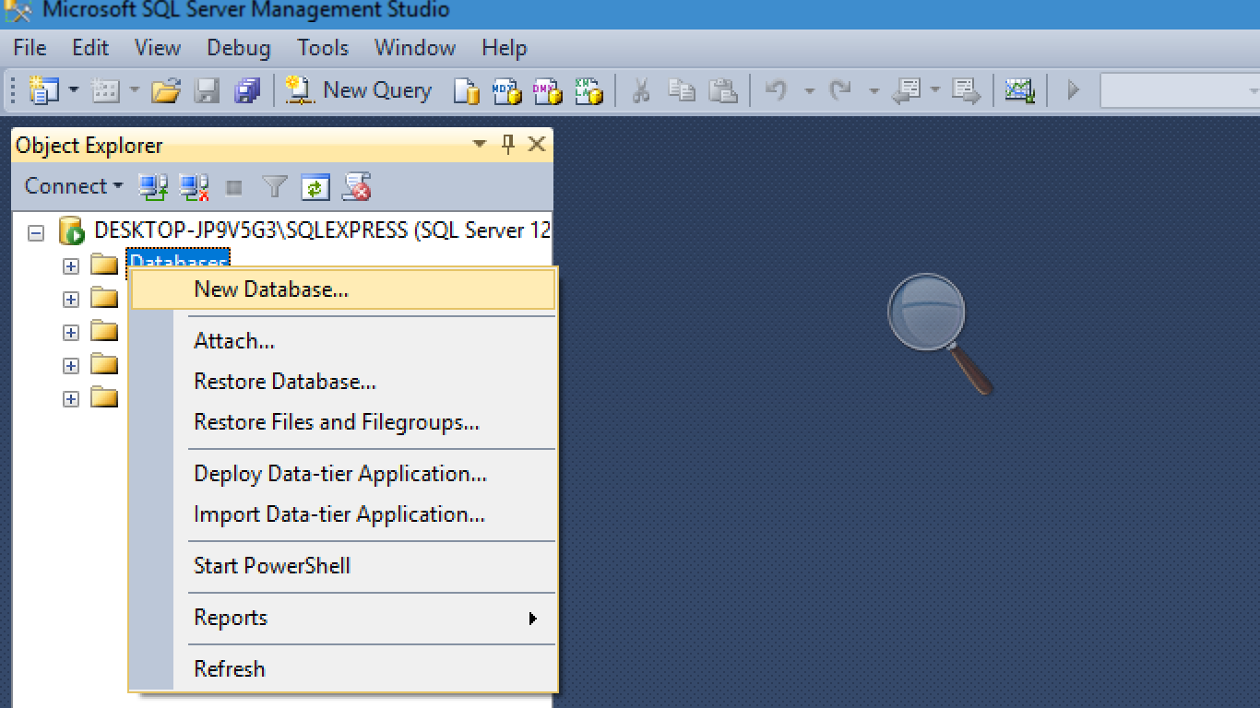
Task: Click the Redo arrow icon
Action: (840, 90)
